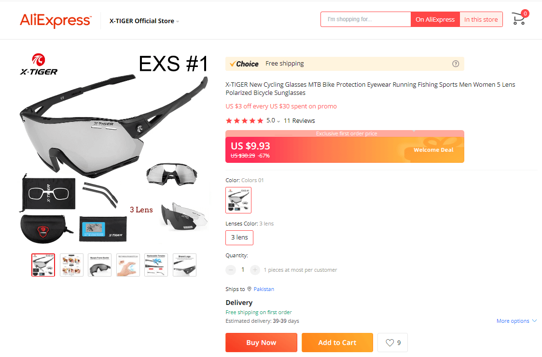Click the Buy Now button

[x=261, y=343]
